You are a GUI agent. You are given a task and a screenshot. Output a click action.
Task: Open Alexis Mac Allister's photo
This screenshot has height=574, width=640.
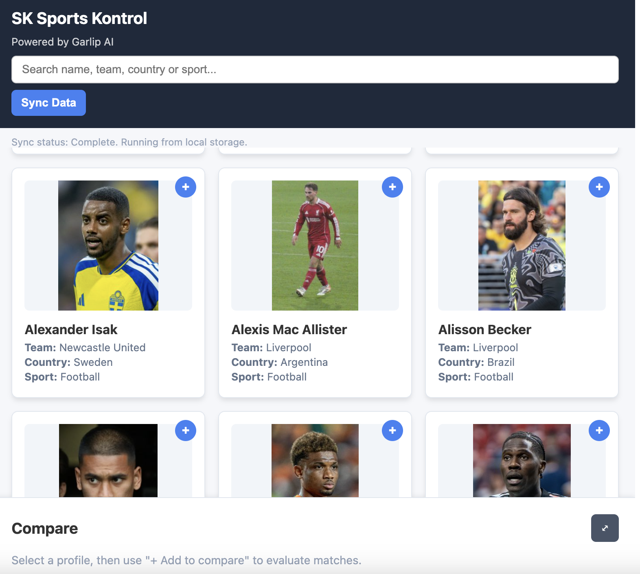[315, 246]
